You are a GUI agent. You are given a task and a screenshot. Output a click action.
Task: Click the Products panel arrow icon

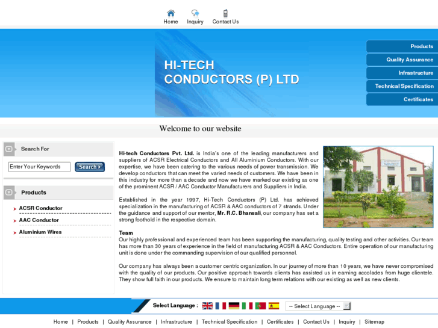coord(9,193)
